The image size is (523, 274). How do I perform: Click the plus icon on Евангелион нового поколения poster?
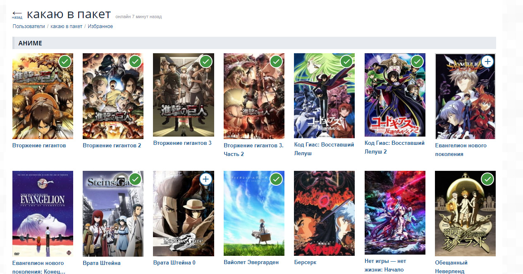click(488, 62)
